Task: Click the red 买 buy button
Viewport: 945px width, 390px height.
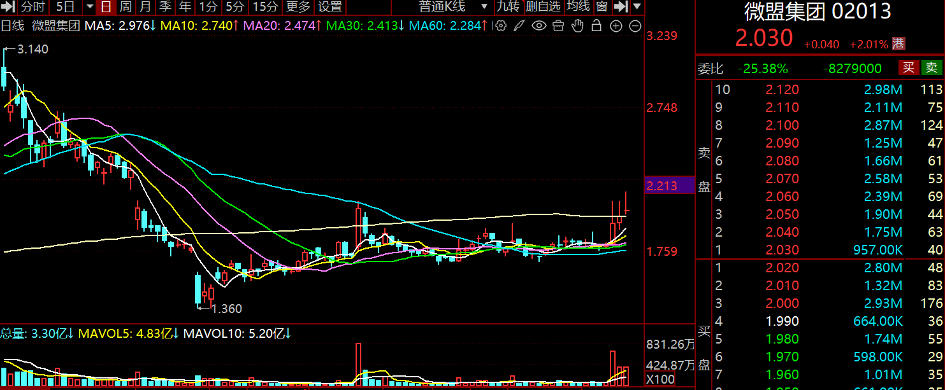Action: (x=909, y=68)
